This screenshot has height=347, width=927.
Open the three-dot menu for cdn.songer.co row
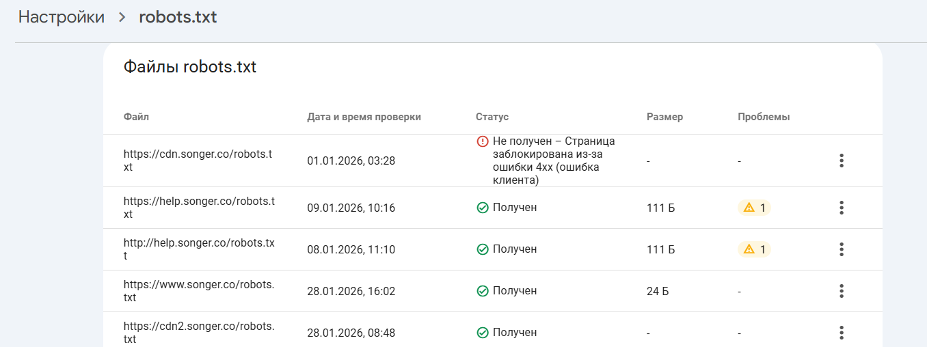click(x=842, y=161)
